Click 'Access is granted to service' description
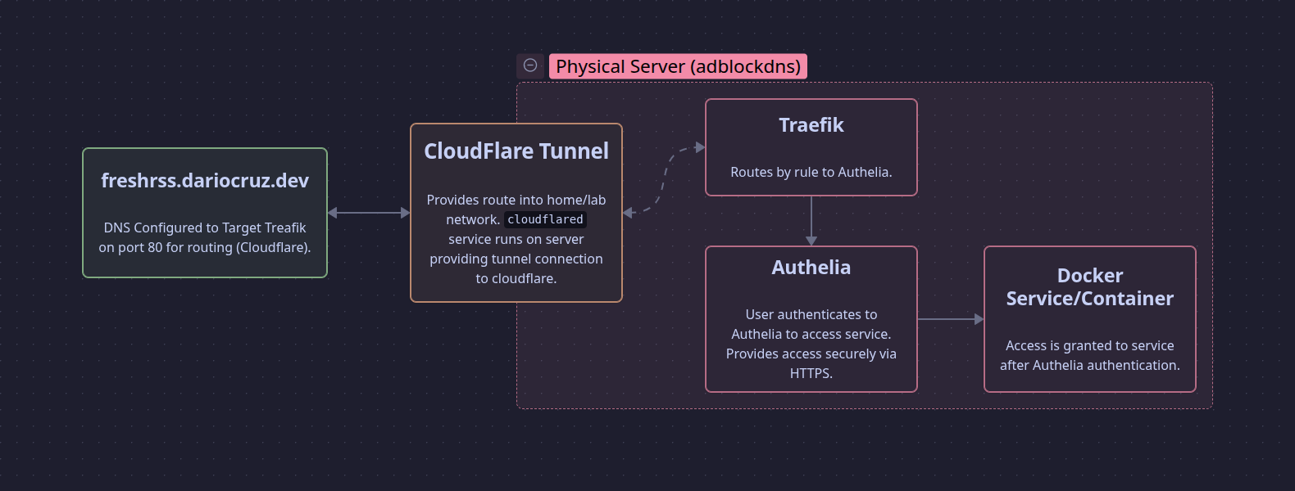 1090,345
